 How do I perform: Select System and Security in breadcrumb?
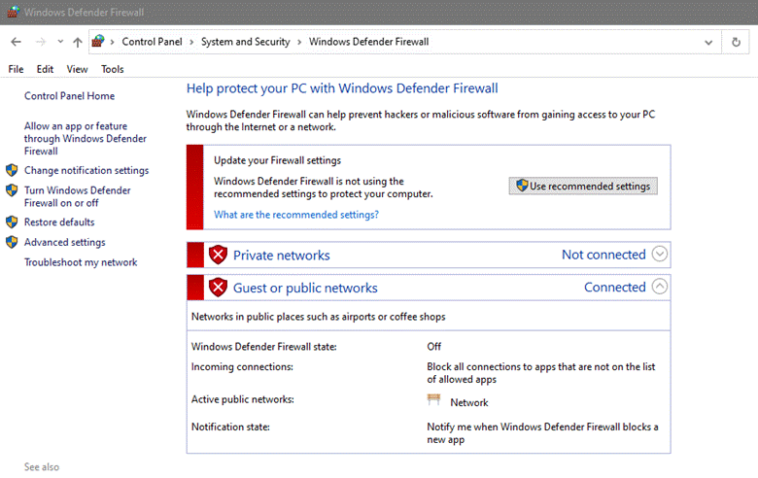[246, 42]
